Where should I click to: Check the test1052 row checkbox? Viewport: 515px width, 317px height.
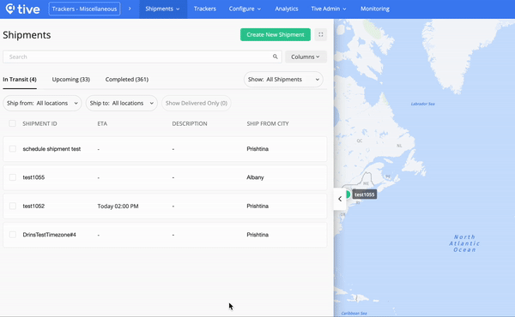[13, 206]
